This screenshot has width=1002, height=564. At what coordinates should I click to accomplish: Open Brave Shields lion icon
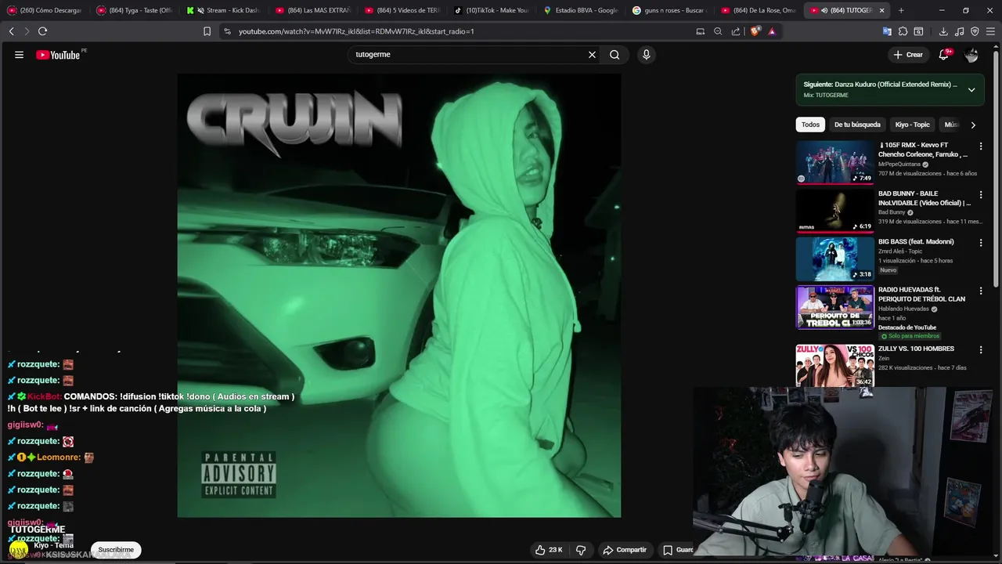coord(755,31)
